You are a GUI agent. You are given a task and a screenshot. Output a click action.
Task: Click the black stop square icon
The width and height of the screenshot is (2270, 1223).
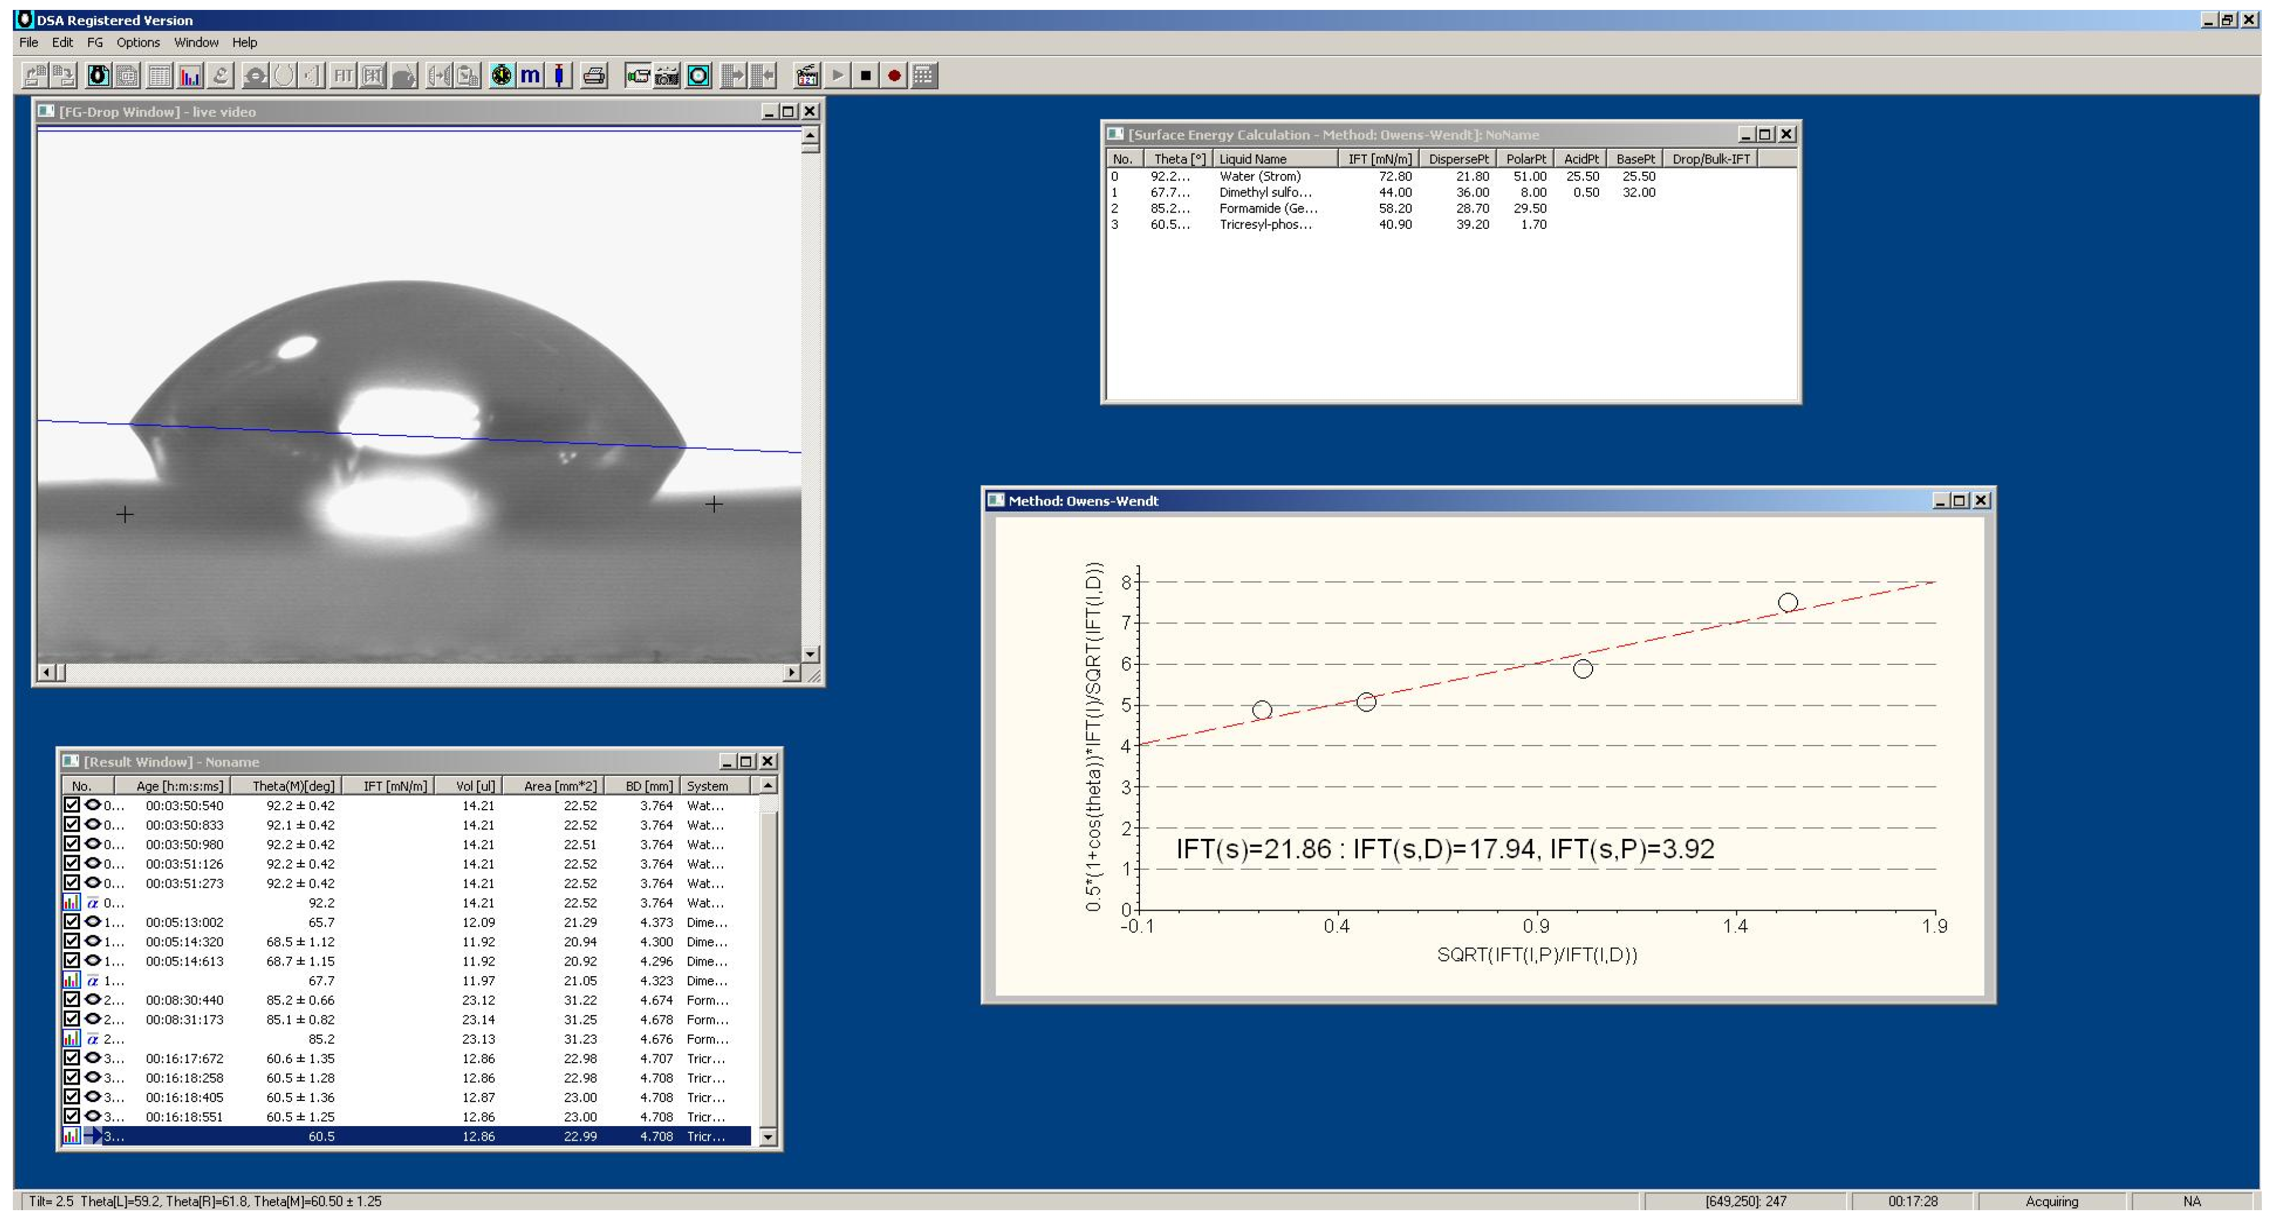coord(865,76)
